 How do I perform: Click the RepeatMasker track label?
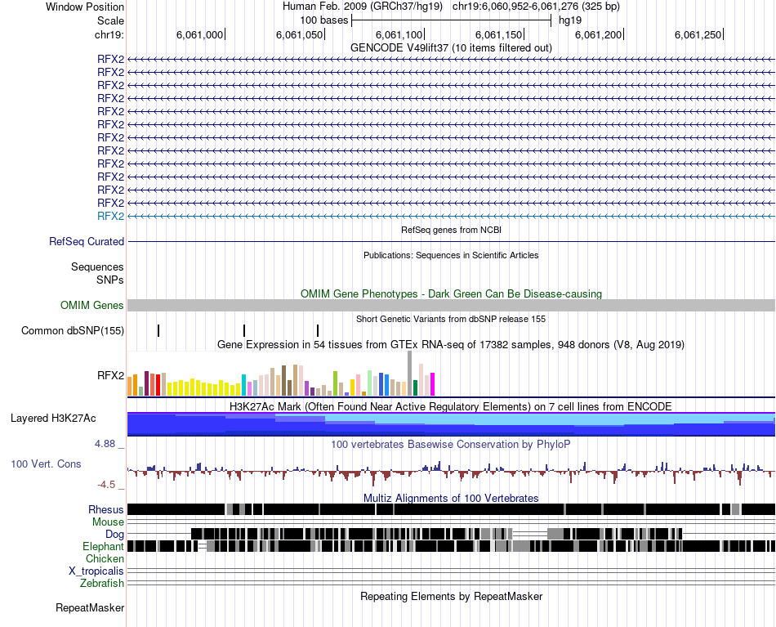pyautogui.click(x=90, y=607)
